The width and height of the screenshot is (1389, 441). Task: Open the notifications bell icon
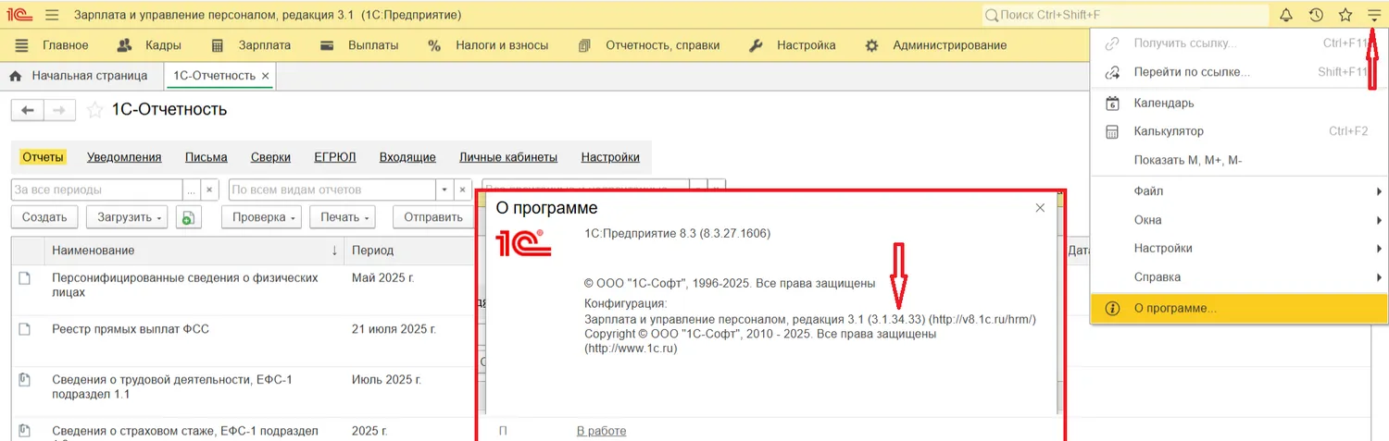coord(1286,16)
